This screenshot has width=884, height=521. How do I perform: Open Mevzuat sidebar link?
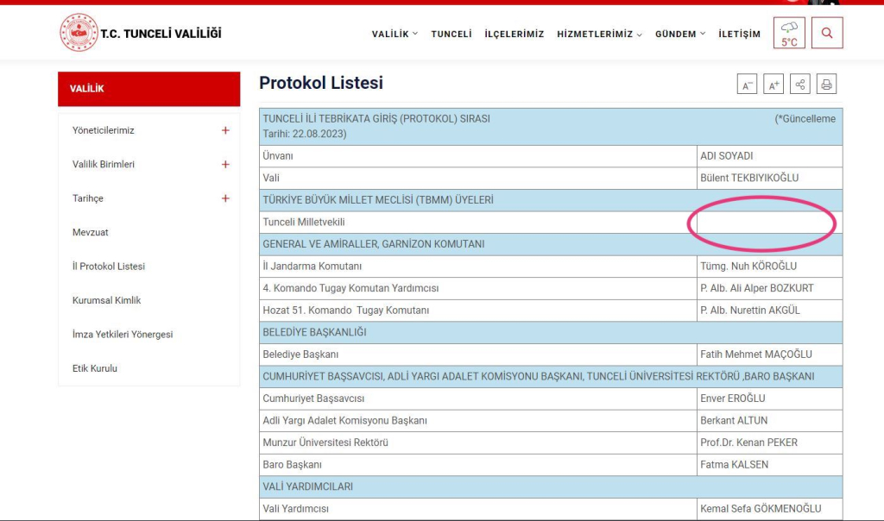click(x=91, y=232)
